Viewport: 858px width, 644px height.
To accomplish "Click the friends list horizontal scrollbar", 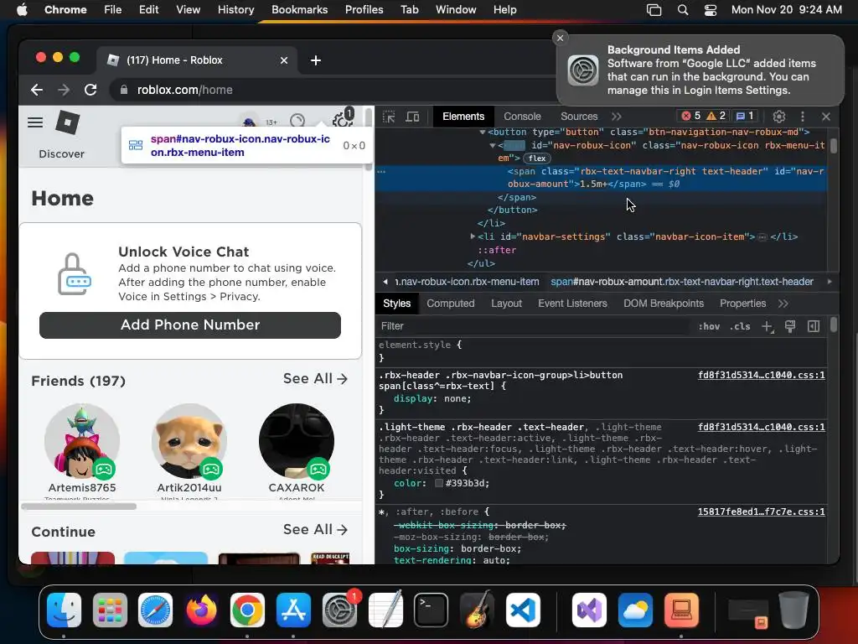I will click(79, 506).
